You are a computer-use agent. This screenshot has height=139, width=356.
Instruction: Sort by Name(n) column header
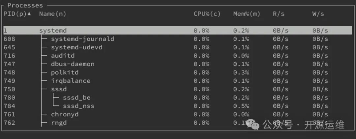click(52, 14)
